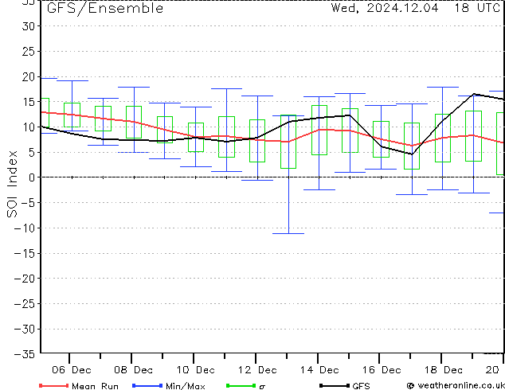The width and height of the screenshot is (505, 390).
Task: Click the GFS/Ensemble chart title
Action: click(x=105, y=8)
